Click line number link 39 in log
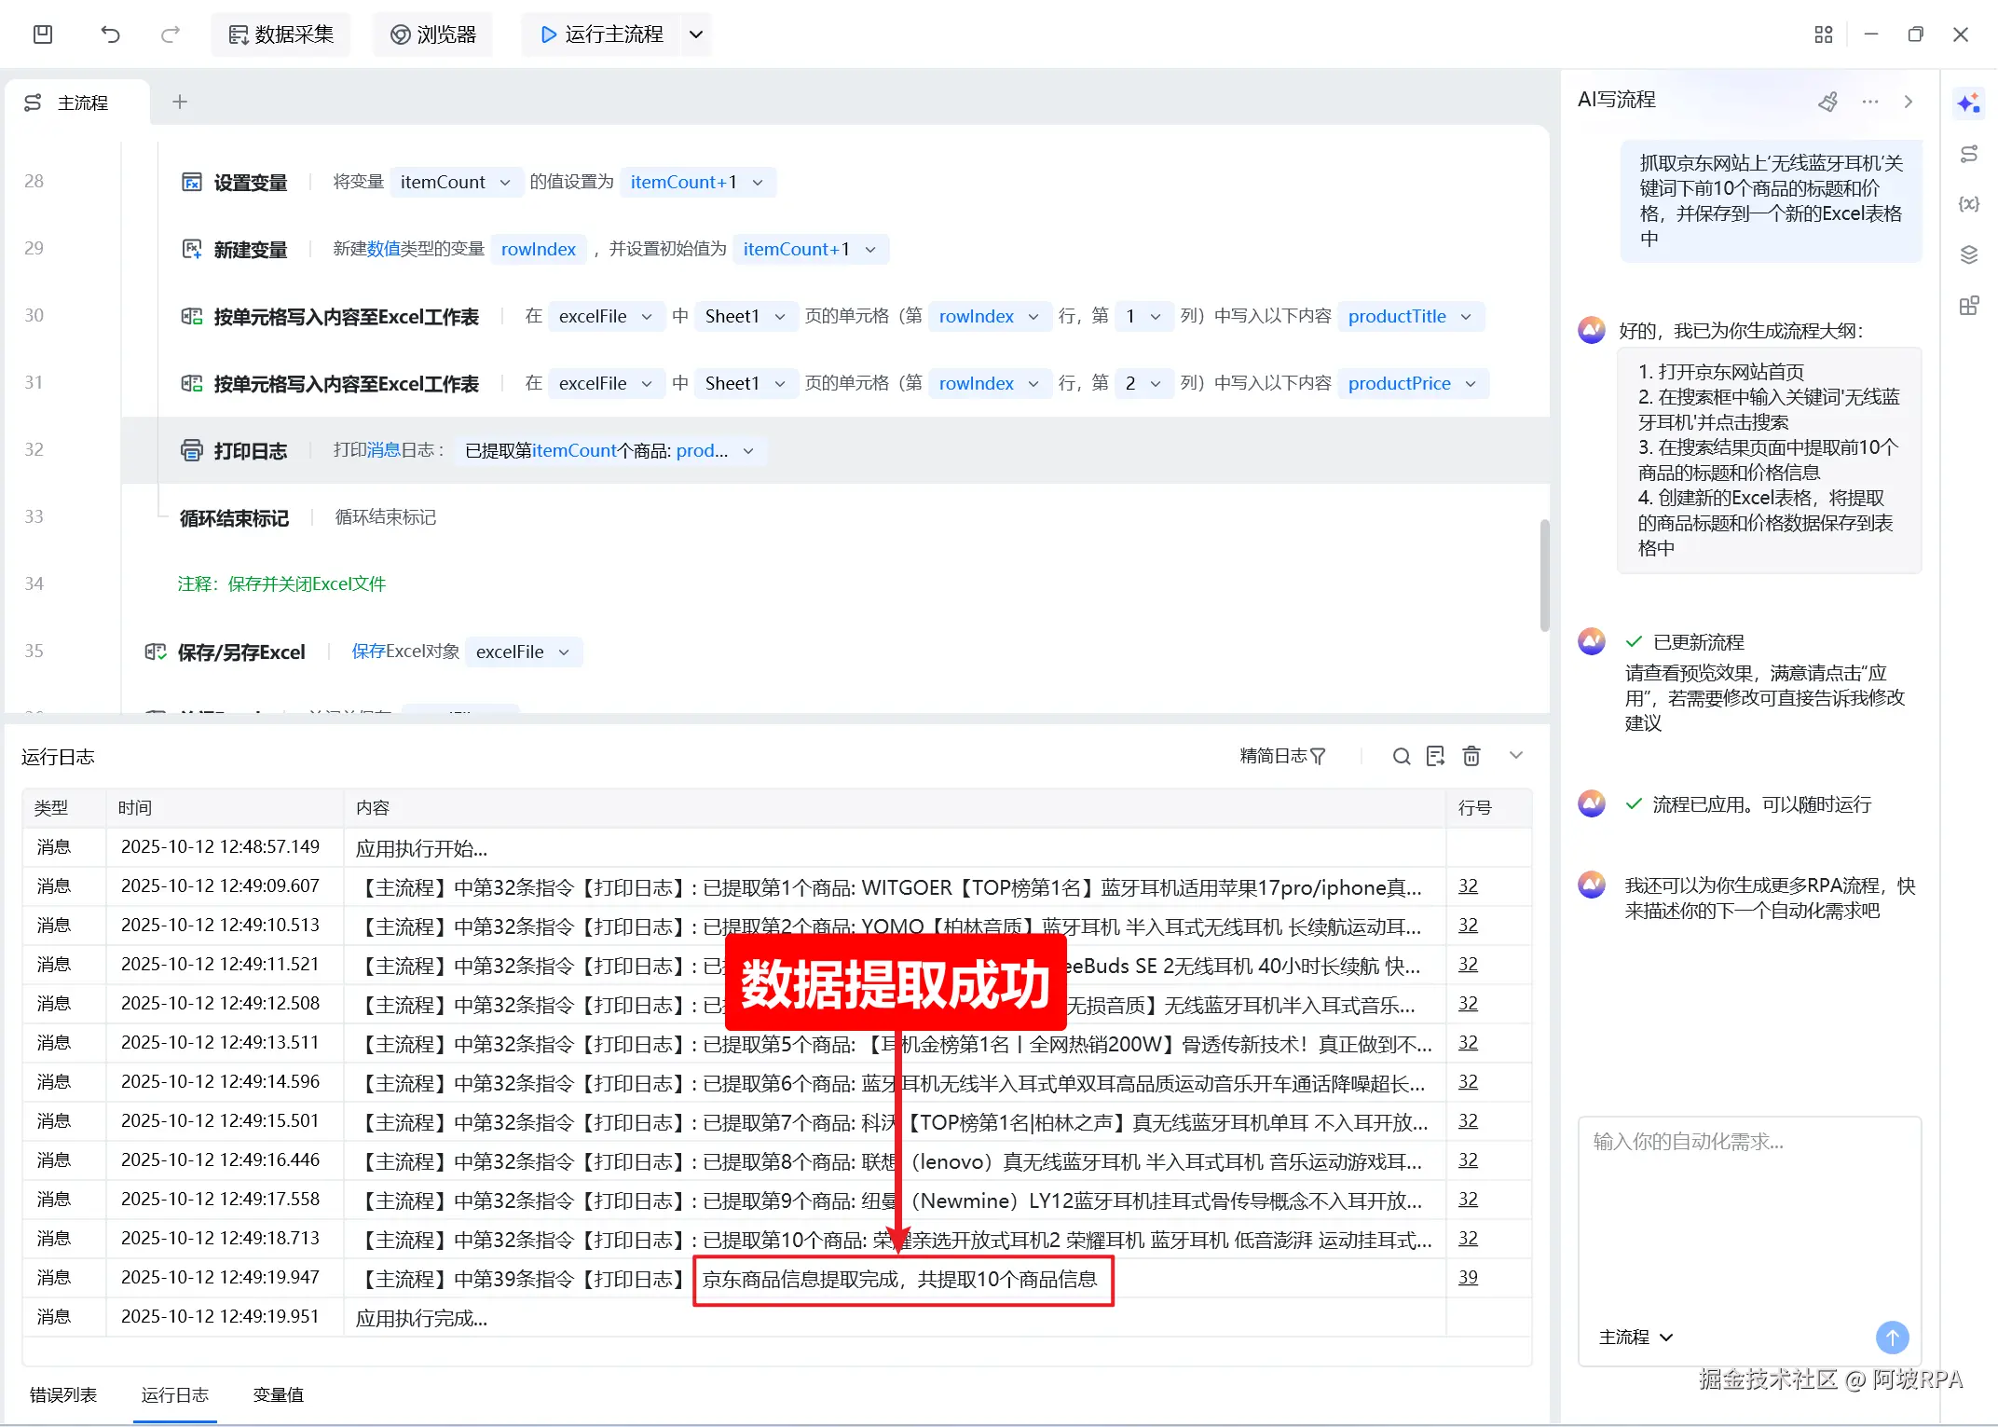 pyautogui.click(x=1468, y=1278)
